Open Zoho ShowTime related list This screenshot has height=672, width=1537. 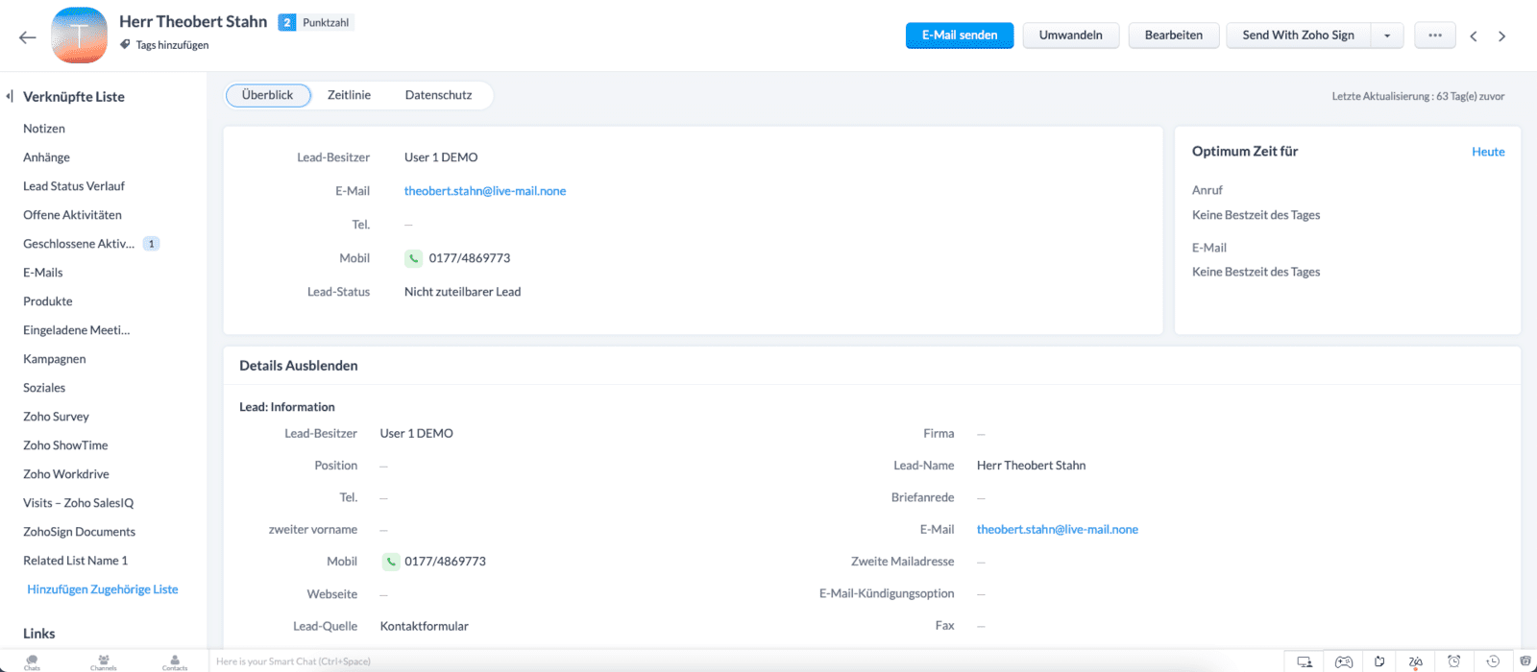[x=65, y=445]
